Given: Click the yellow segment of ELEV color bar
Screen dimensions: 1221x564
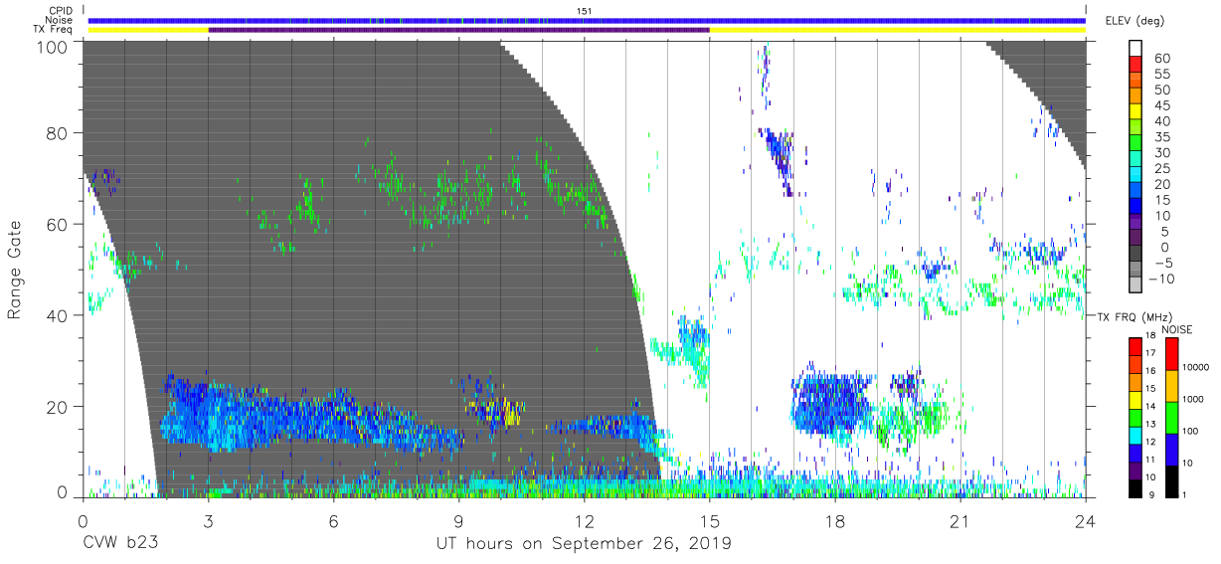Looking at the screenshot, I should [x=1136, y=110].
